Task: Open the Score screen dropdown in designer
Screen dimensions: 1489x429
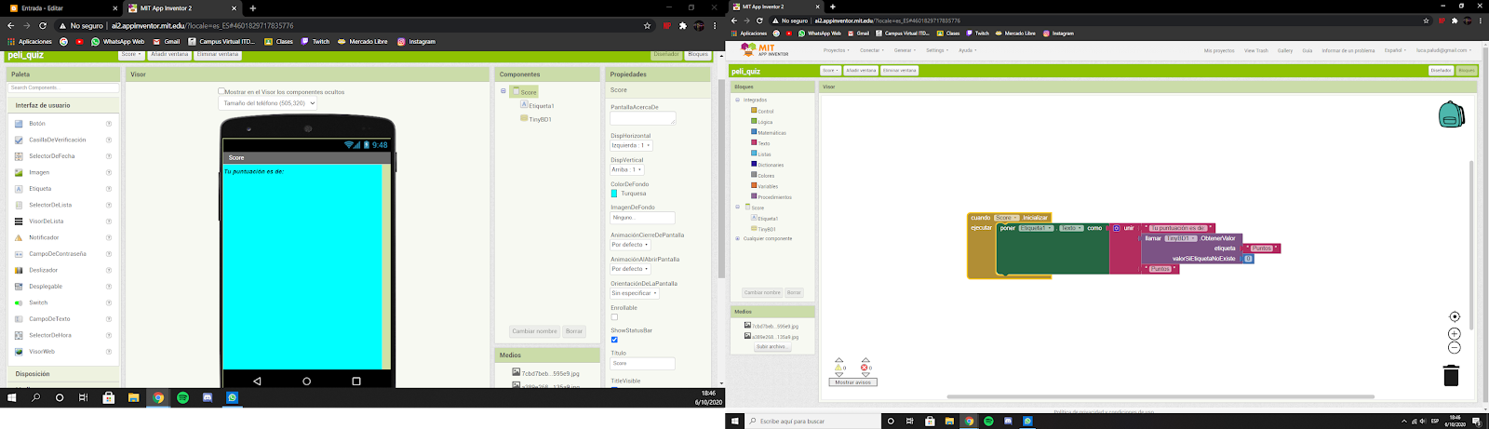Action: click(x=131, y=54)
